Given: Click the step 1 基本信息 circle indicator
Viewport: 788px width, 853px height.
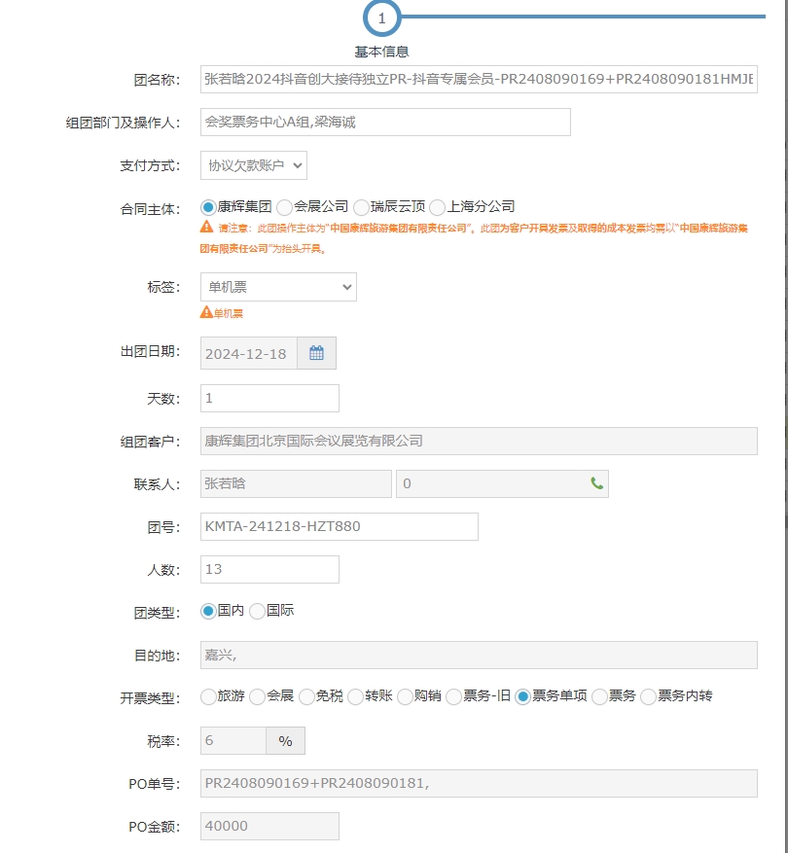Looking at the screenshot, I should click(381, 18).
